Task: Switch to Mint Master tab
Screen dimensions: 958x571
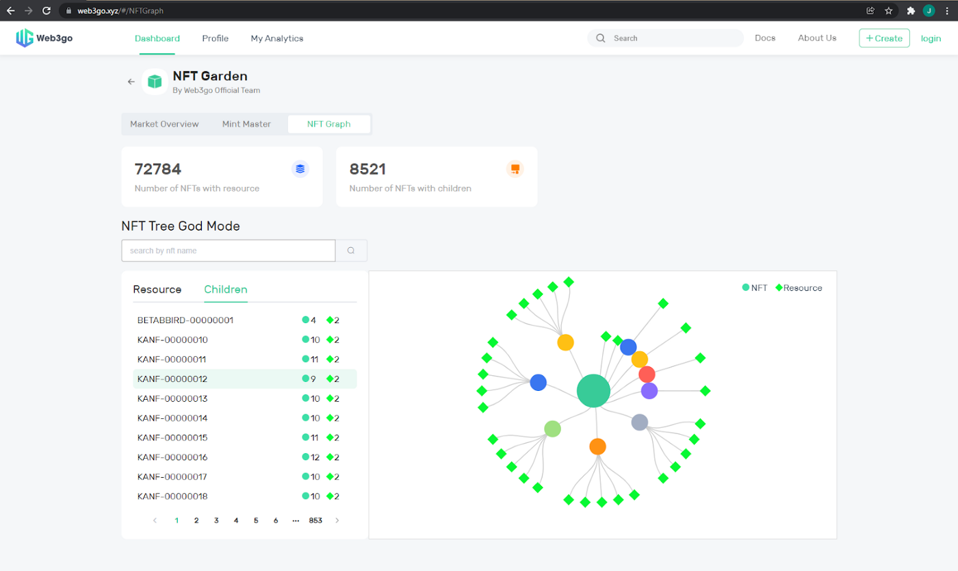Action: pyautogui.click(x=246, y=124)
